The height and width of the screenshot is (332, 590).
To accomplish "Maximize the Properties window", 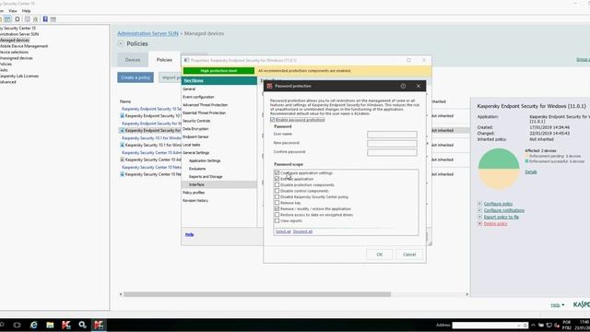I will 408,60.
